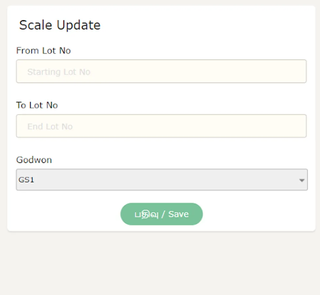The width and height of the screenshot is (320, 295).
Task: Open the Godwon dropdown showing GS1
Action: pyautogui.click(x=162, y=180)
